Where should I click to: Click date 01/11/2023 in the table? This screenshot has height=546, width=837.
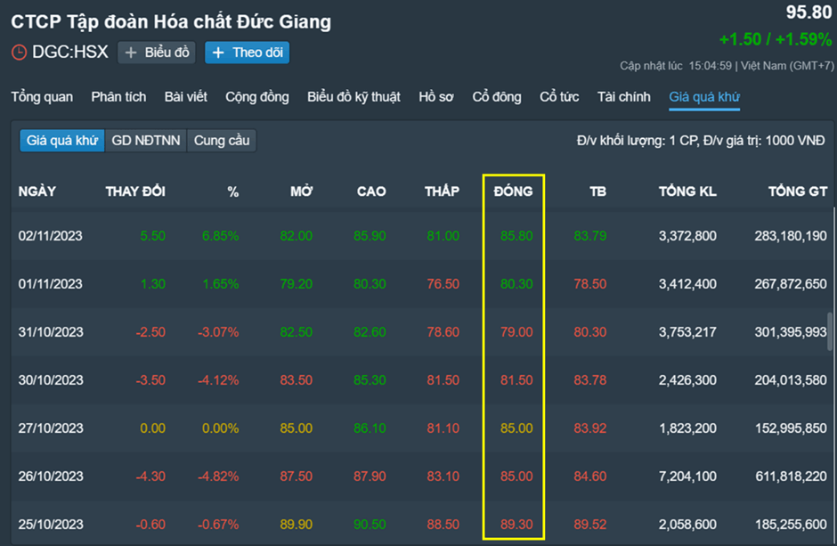tap(51, 284)
